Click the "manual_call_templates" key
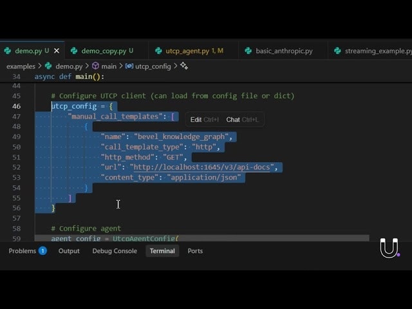Viewport: 412px width, 309px height. (x=115, y=117)
